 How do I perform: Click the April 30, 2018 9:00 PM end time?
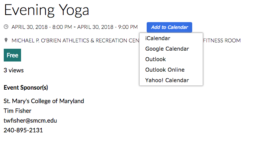tap(107, 27)
